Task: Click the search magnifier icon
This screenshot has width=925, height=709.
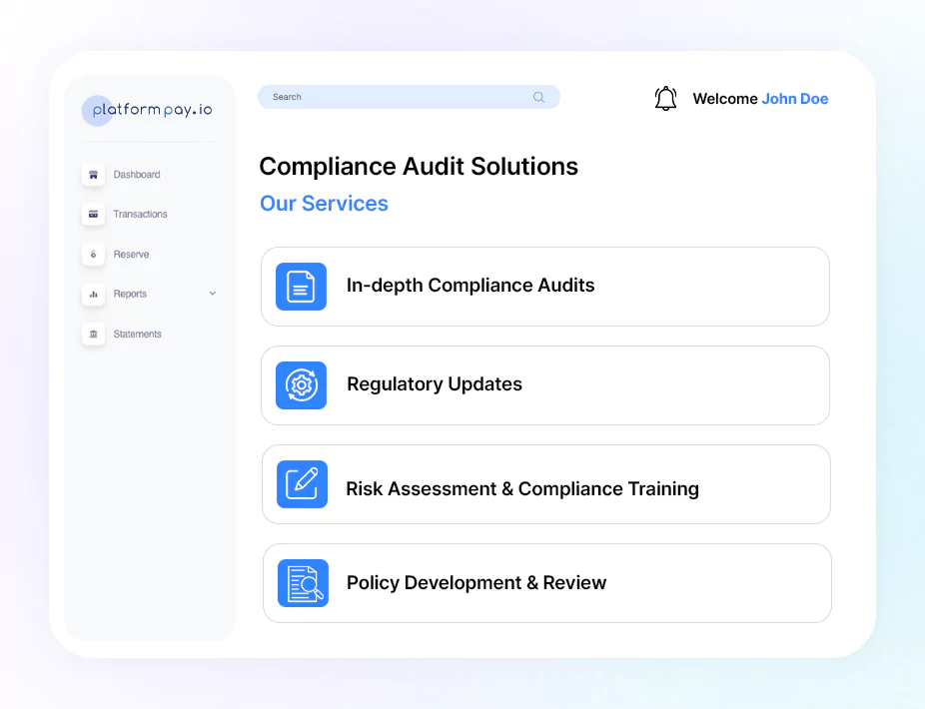Action: (538, 97)
